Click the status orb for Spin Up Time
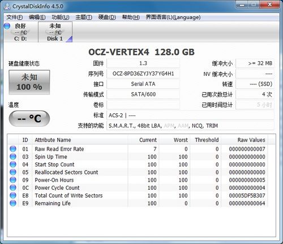The width and height of the screenshot is (283, 244). click(x=13, y=157)
